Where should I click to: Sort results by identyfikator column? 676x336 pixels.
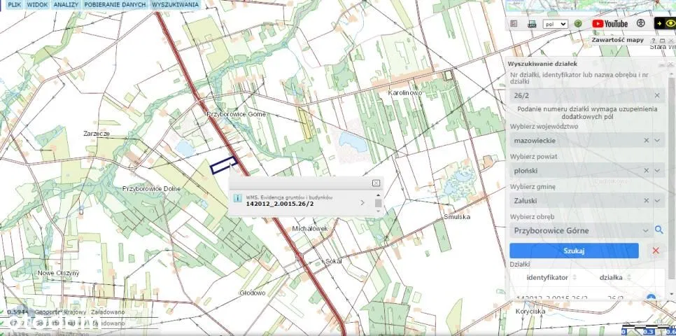coord(547,277)
